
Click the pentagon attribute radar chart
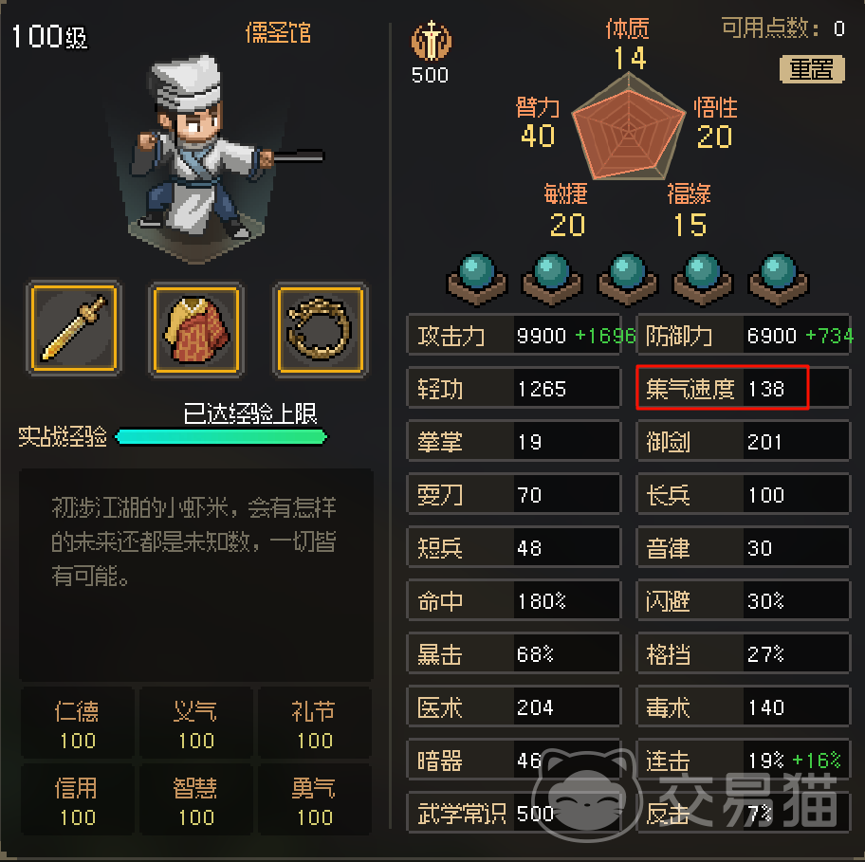coord(628,127)
